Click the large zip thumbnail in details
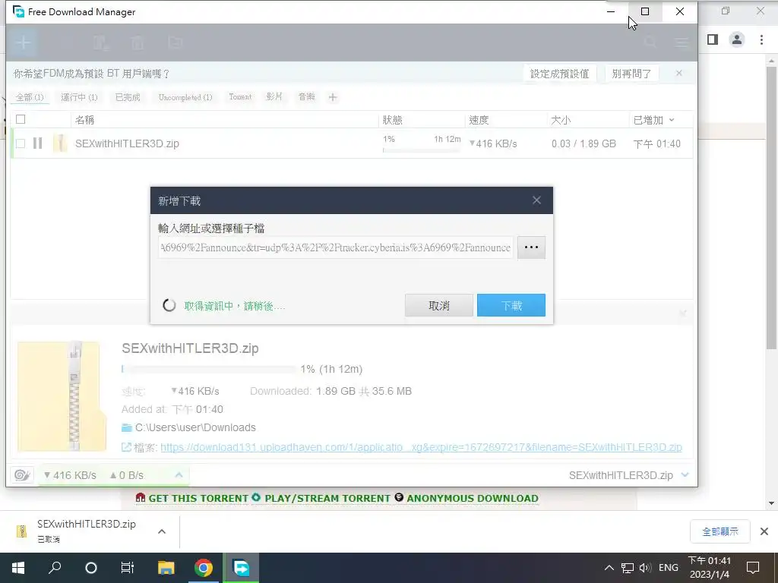Screen dimensions: 778x583 tap(62, 396)
